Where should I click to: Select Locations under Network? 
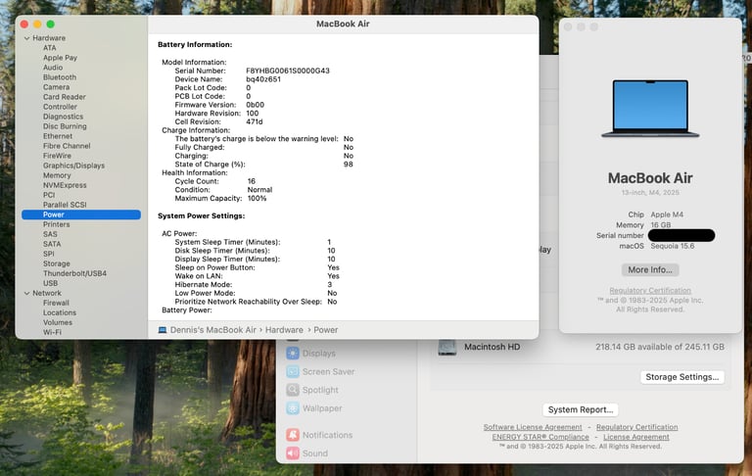[60, 312]
